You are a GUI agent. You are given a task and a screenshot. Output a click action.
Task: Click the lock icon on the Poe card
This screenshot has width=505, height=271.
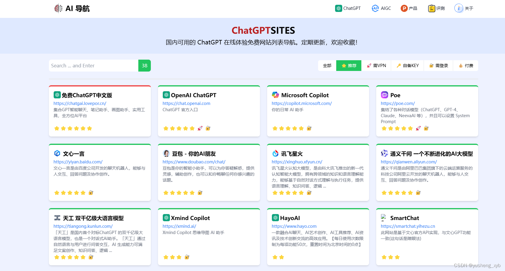click(427, 128)
